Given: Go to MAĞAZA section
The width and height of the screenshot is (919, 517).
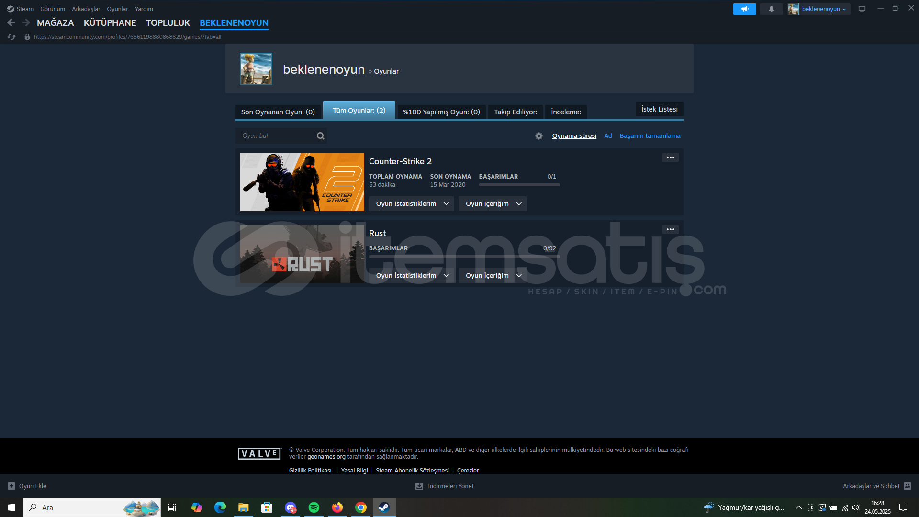Looking at the screenshot, I should point(56,22).
